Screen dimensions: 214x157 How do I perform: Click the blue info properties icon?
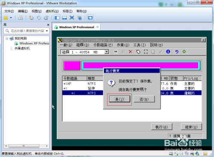point(168,51)
